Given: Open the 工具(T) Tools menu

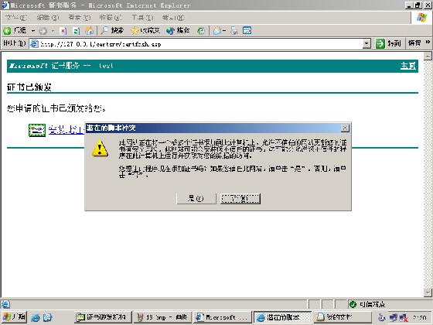Looking at the screenshot, I should 142,18.
